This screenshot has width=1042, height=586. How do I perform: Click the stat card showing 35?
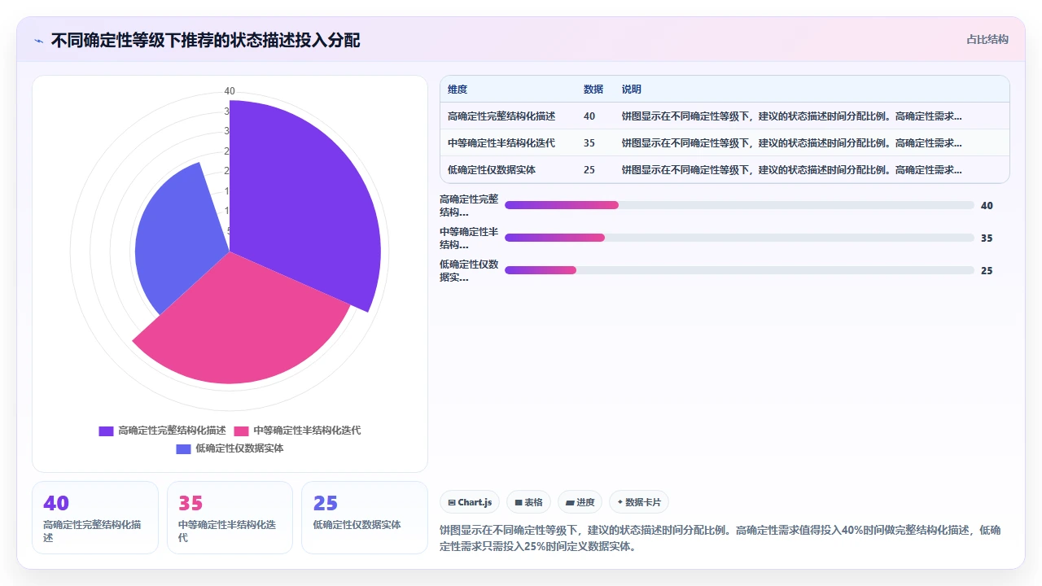coord(230,518)
